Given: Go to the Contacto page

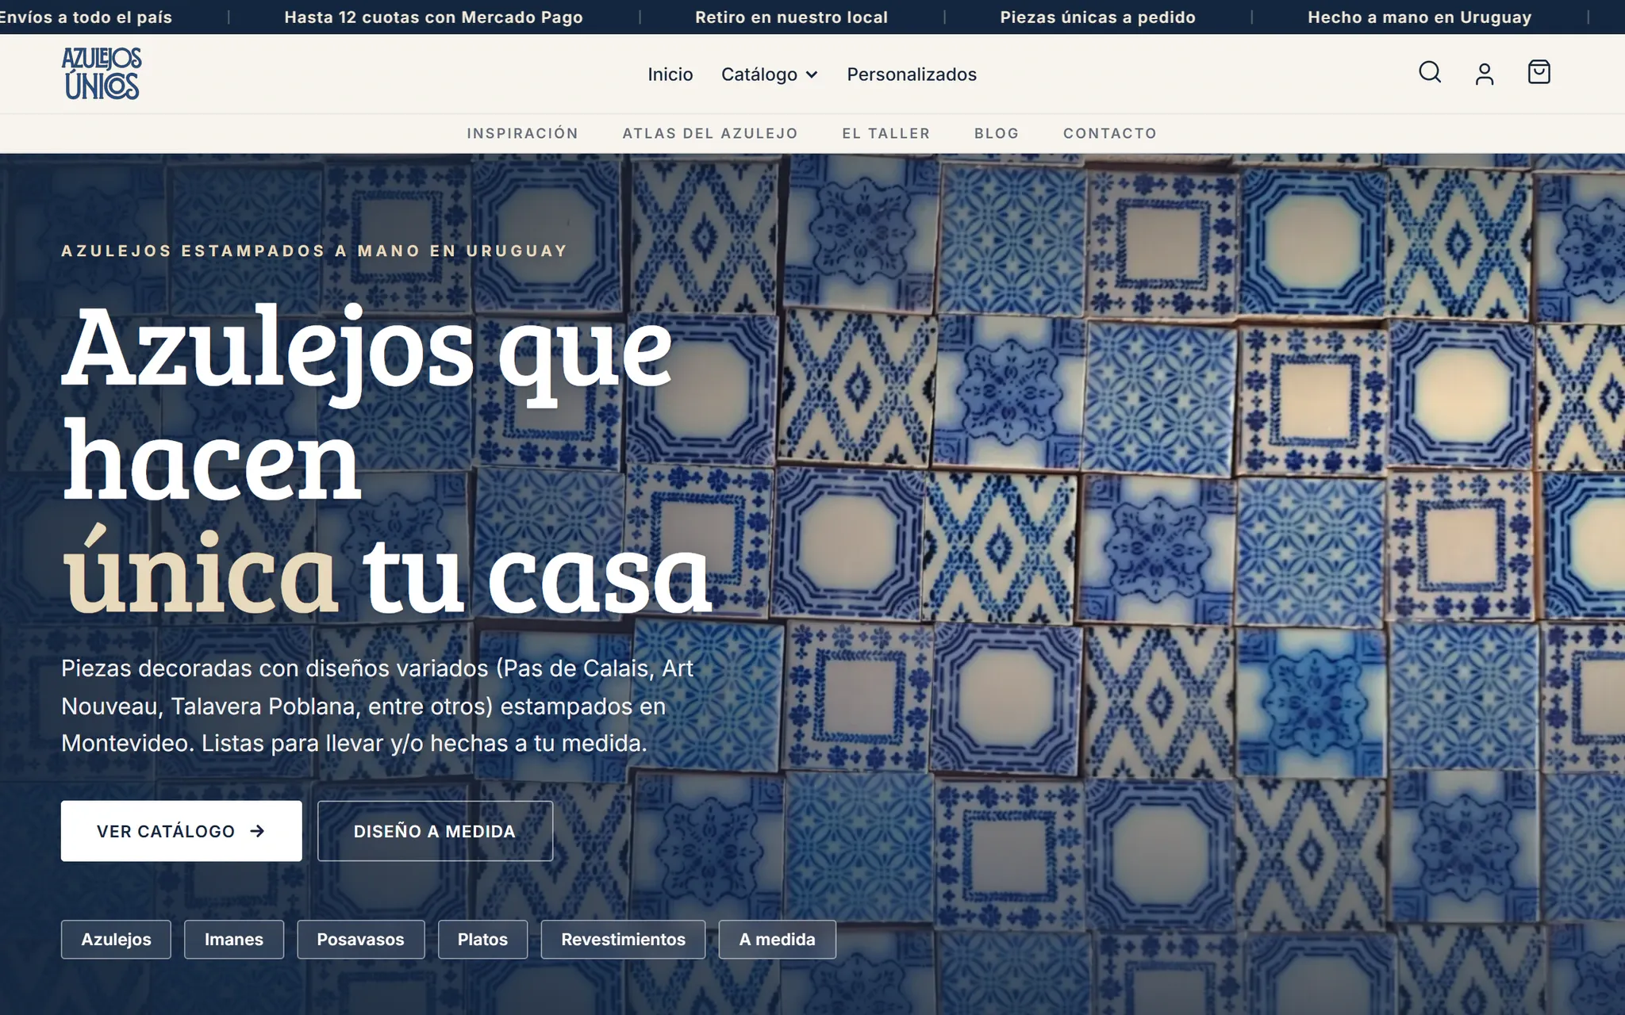Looking at the screenshot, I should [1110, 133].
